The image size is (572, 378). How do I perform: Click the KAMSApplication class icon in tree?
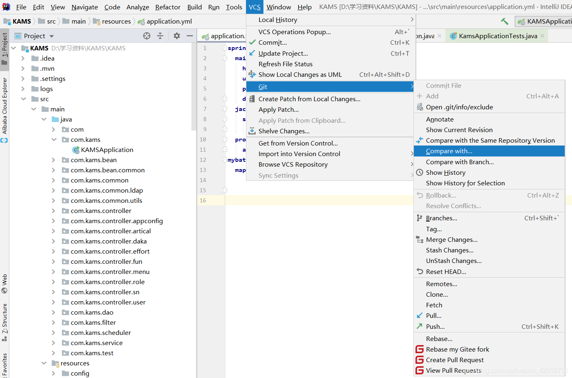76,150
